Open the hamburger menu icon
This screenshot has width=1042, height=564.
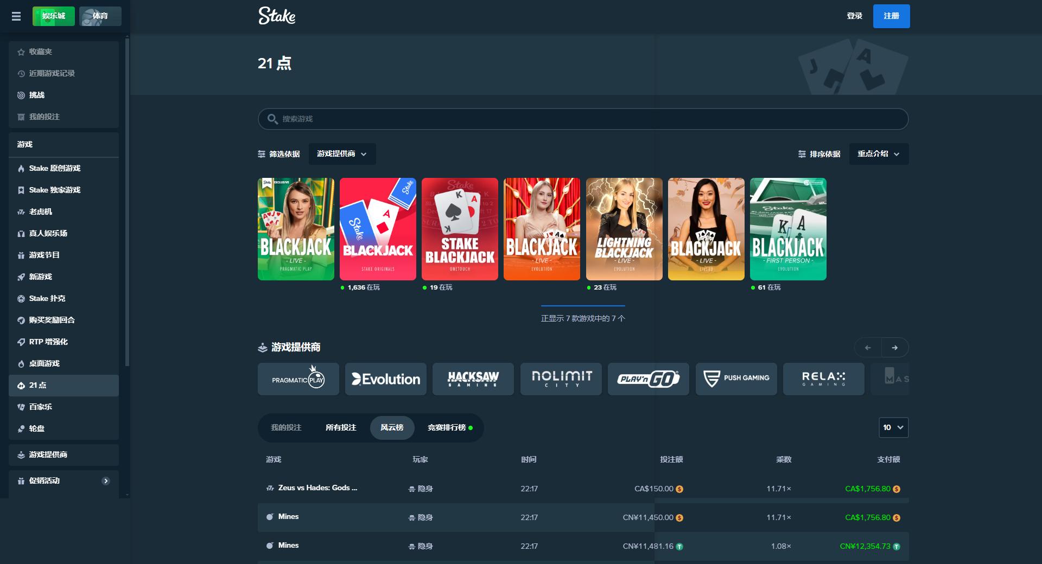coord(16,16)
